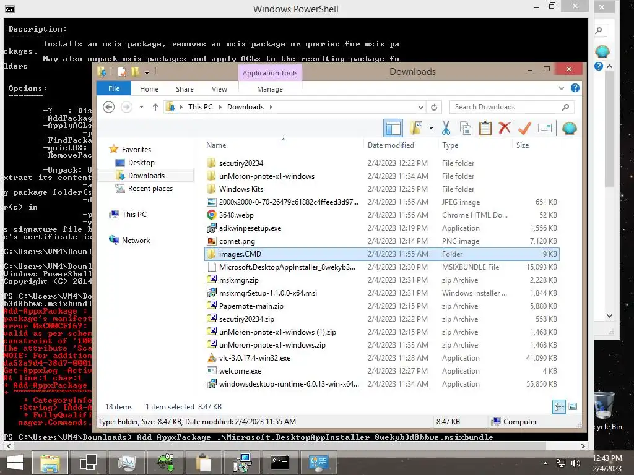Click the volume speaker tray icon
Screen dimensions: 634x475
(575, 463)
